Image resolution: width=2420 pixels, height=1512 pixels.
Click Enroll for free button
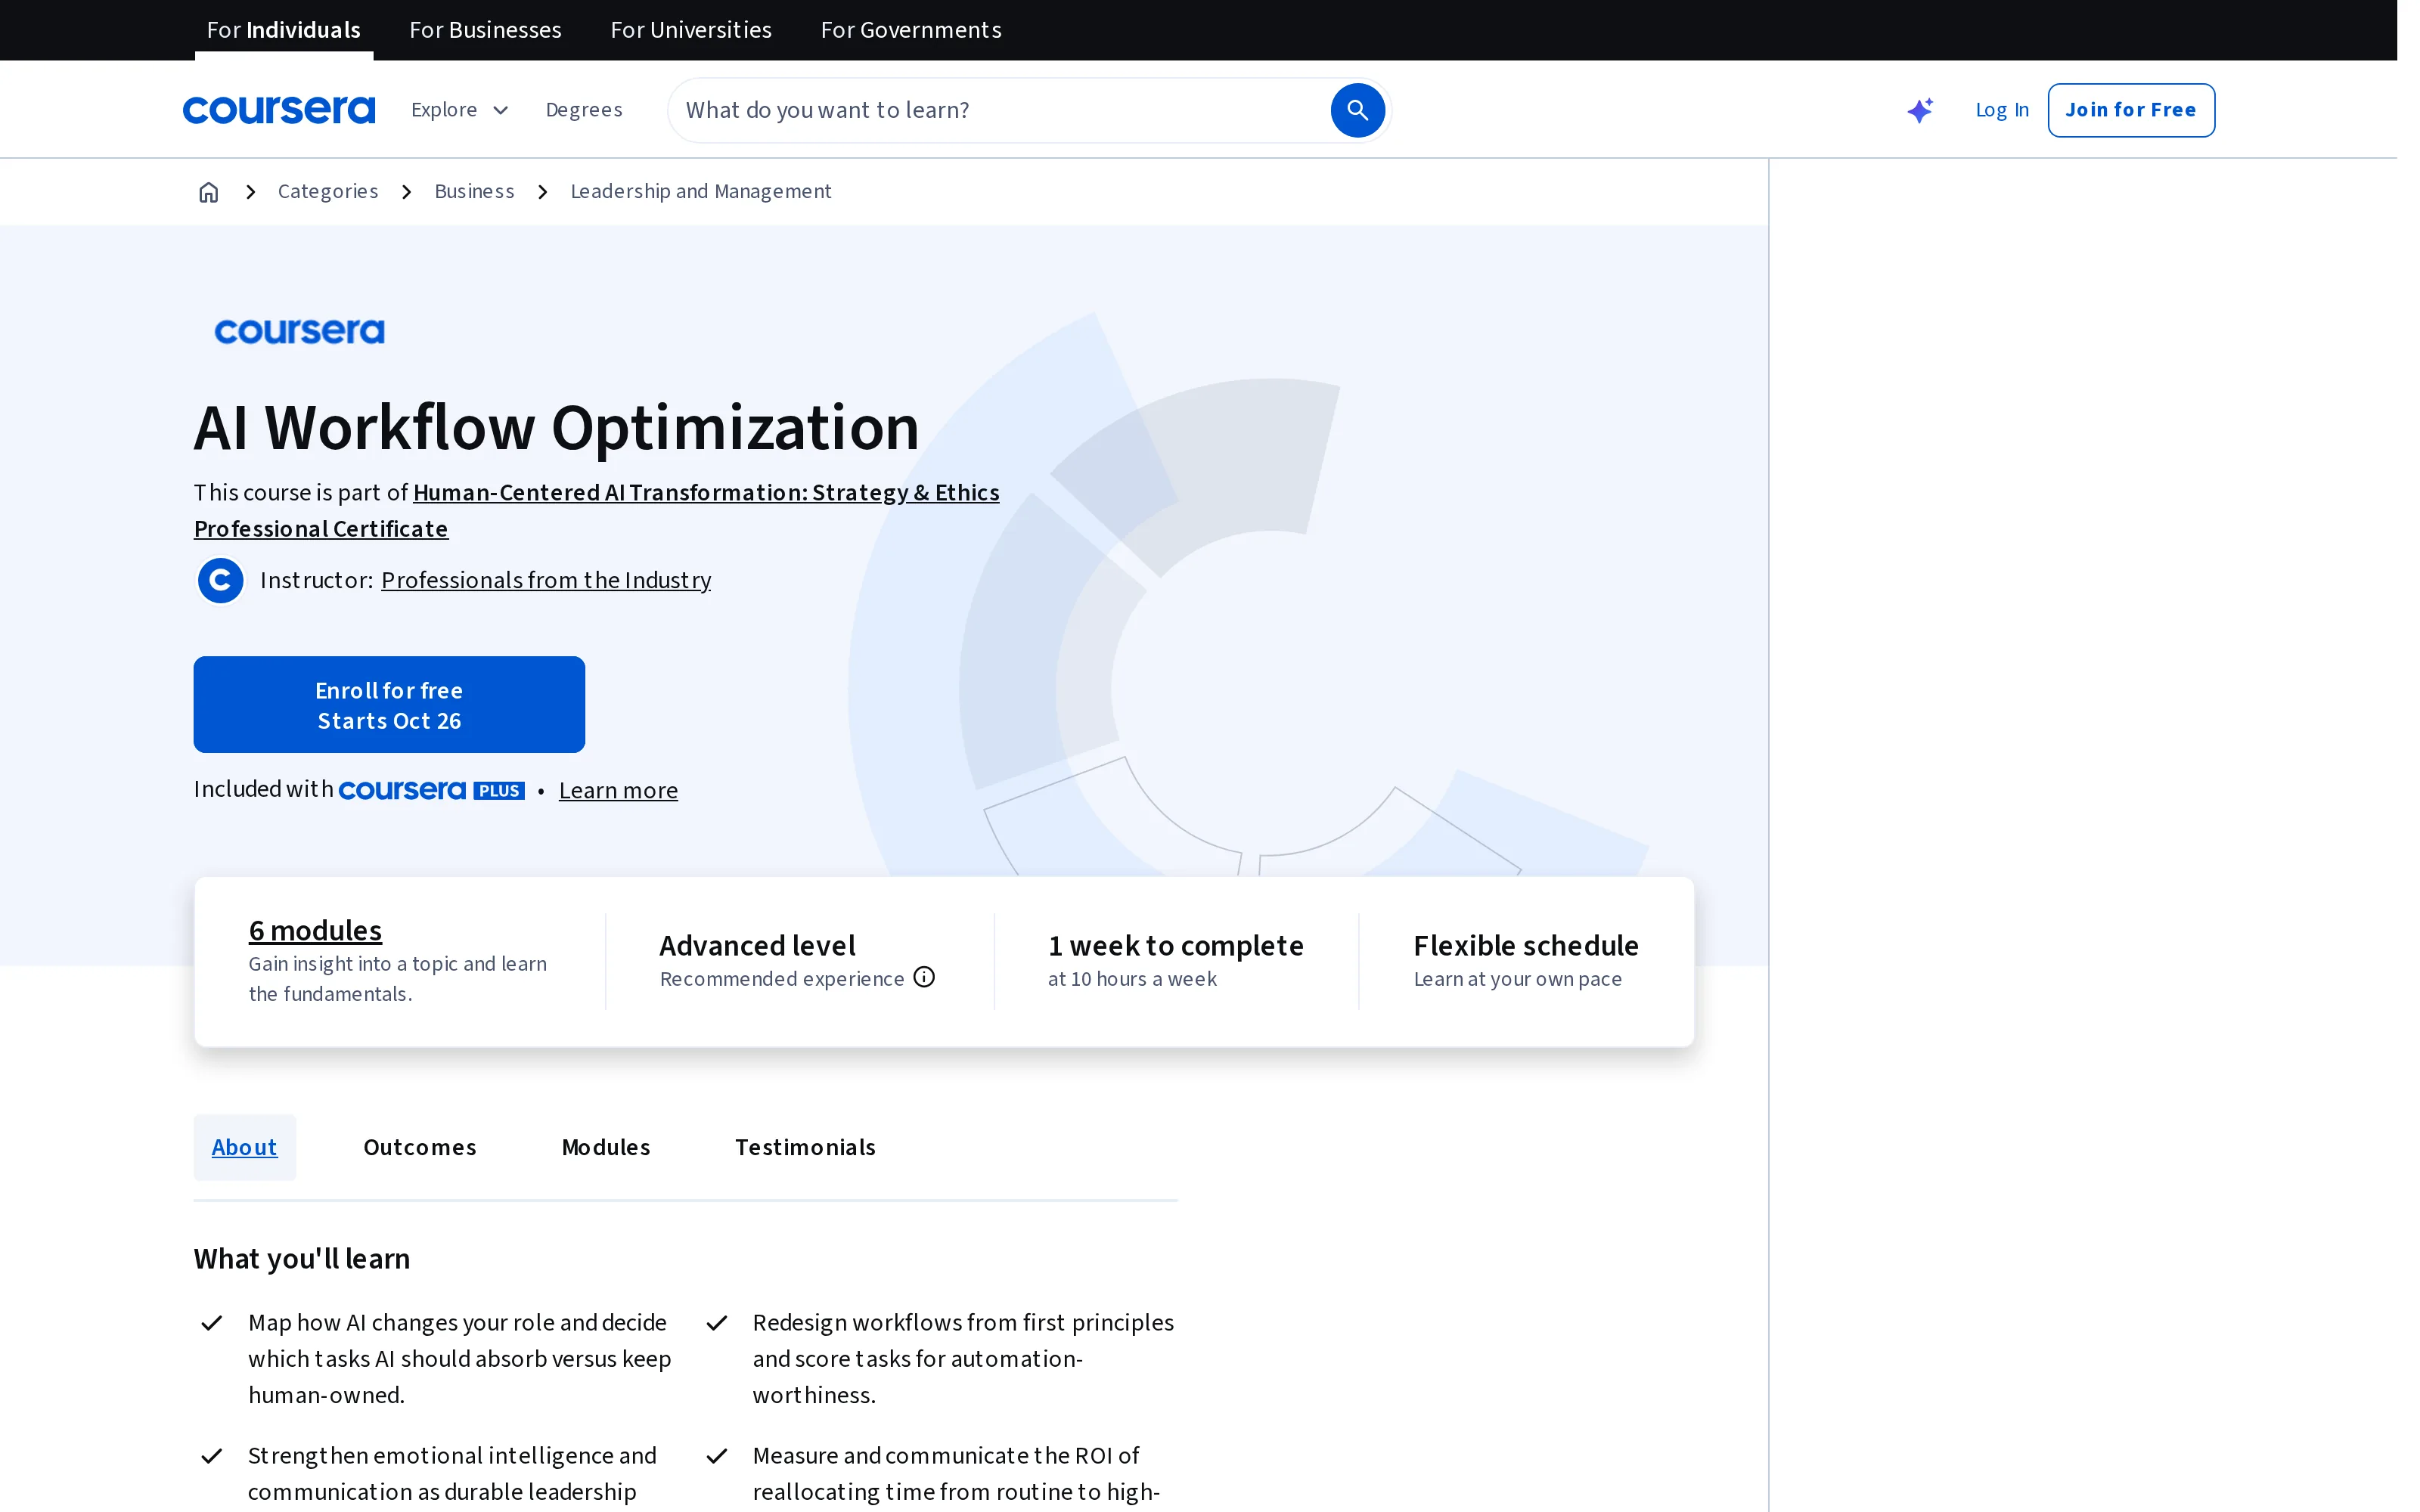click(x=389, y=705)
